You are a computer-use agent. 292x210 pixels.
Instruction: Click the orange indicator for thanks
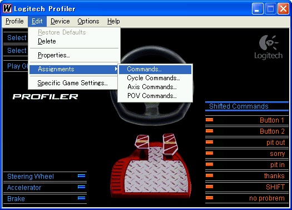(x=209, y=175)
